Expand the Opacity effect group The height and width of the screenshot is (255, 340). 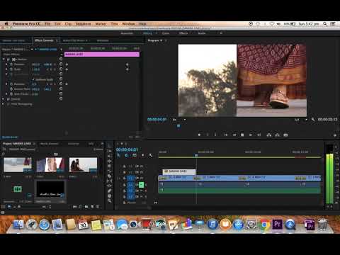coord(4,99)
